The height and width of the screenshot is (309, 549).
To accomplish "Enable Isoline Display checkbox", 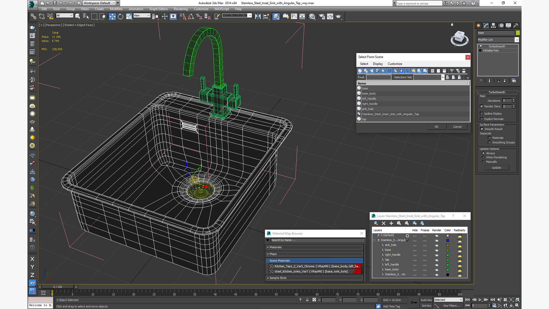I will tap(482, 114).
